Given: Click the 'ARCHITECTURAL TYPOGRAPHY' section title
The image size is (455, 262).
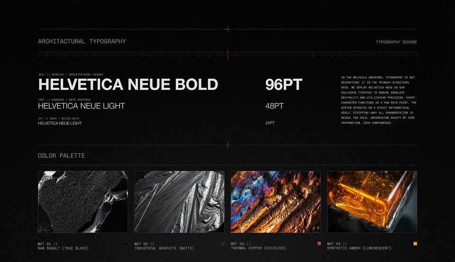Looking at the screenshot, I should pyautogui.click(x=82, y=41).
